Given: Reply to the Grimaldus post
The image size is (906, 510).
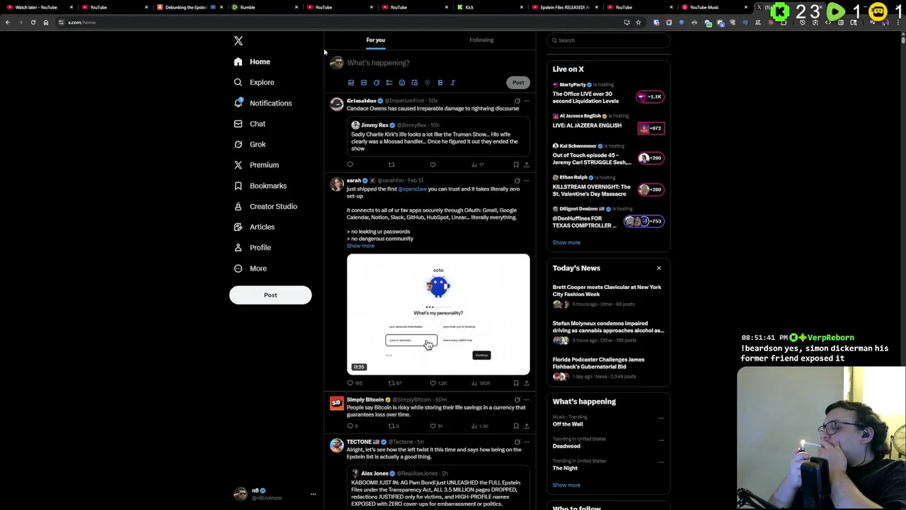Looking at the screenshot, I should tap(350, 165).
